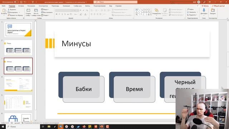Open the Макет layout dropdown
The image size is (229, 129).
click(45, 10)
